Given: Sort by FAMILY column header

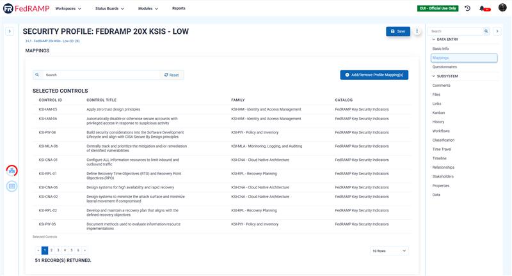Looking at the screenshot, I should tap(238, 100).
